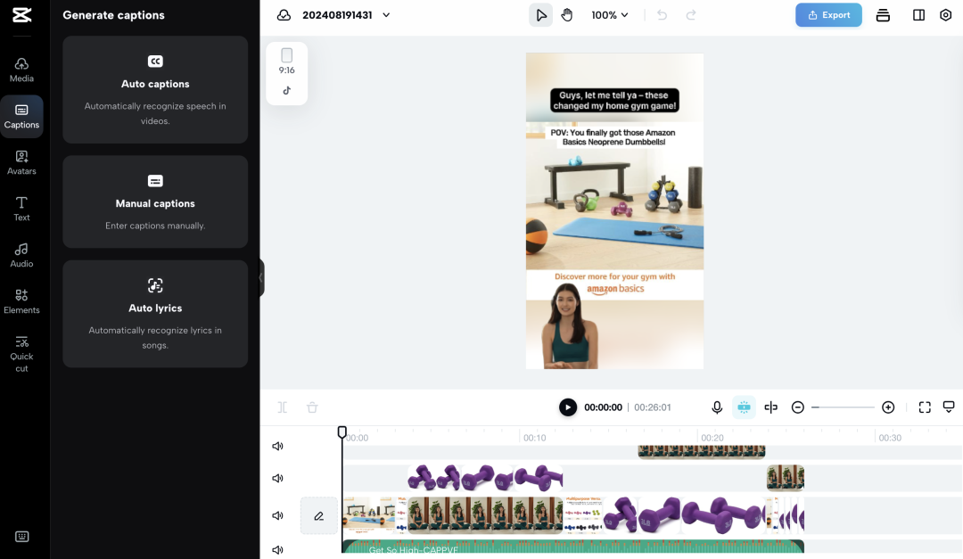
Task: Open the Text panel
Action: 21,209
